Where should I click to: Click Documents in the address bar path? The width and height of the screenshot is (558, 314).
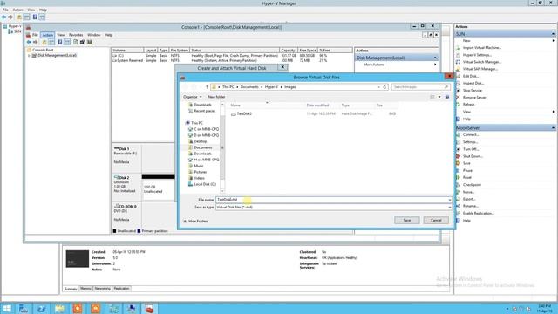click(x=249, y=87)
